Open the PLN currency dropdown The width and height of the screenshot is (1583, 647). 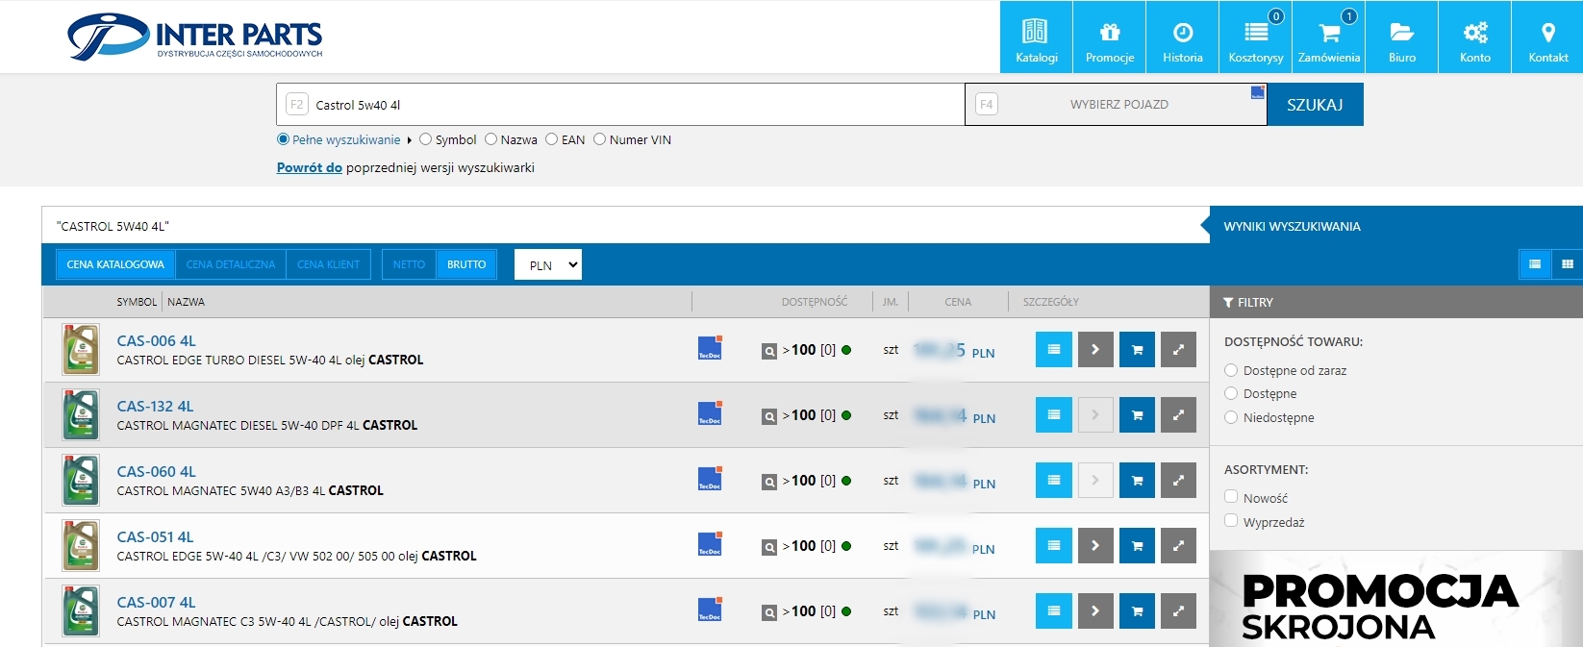tap(548, 264)
